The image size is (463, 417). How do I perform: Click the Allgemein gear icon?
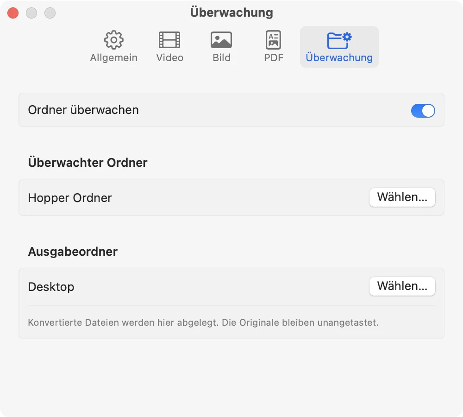[x=114, y=40]
